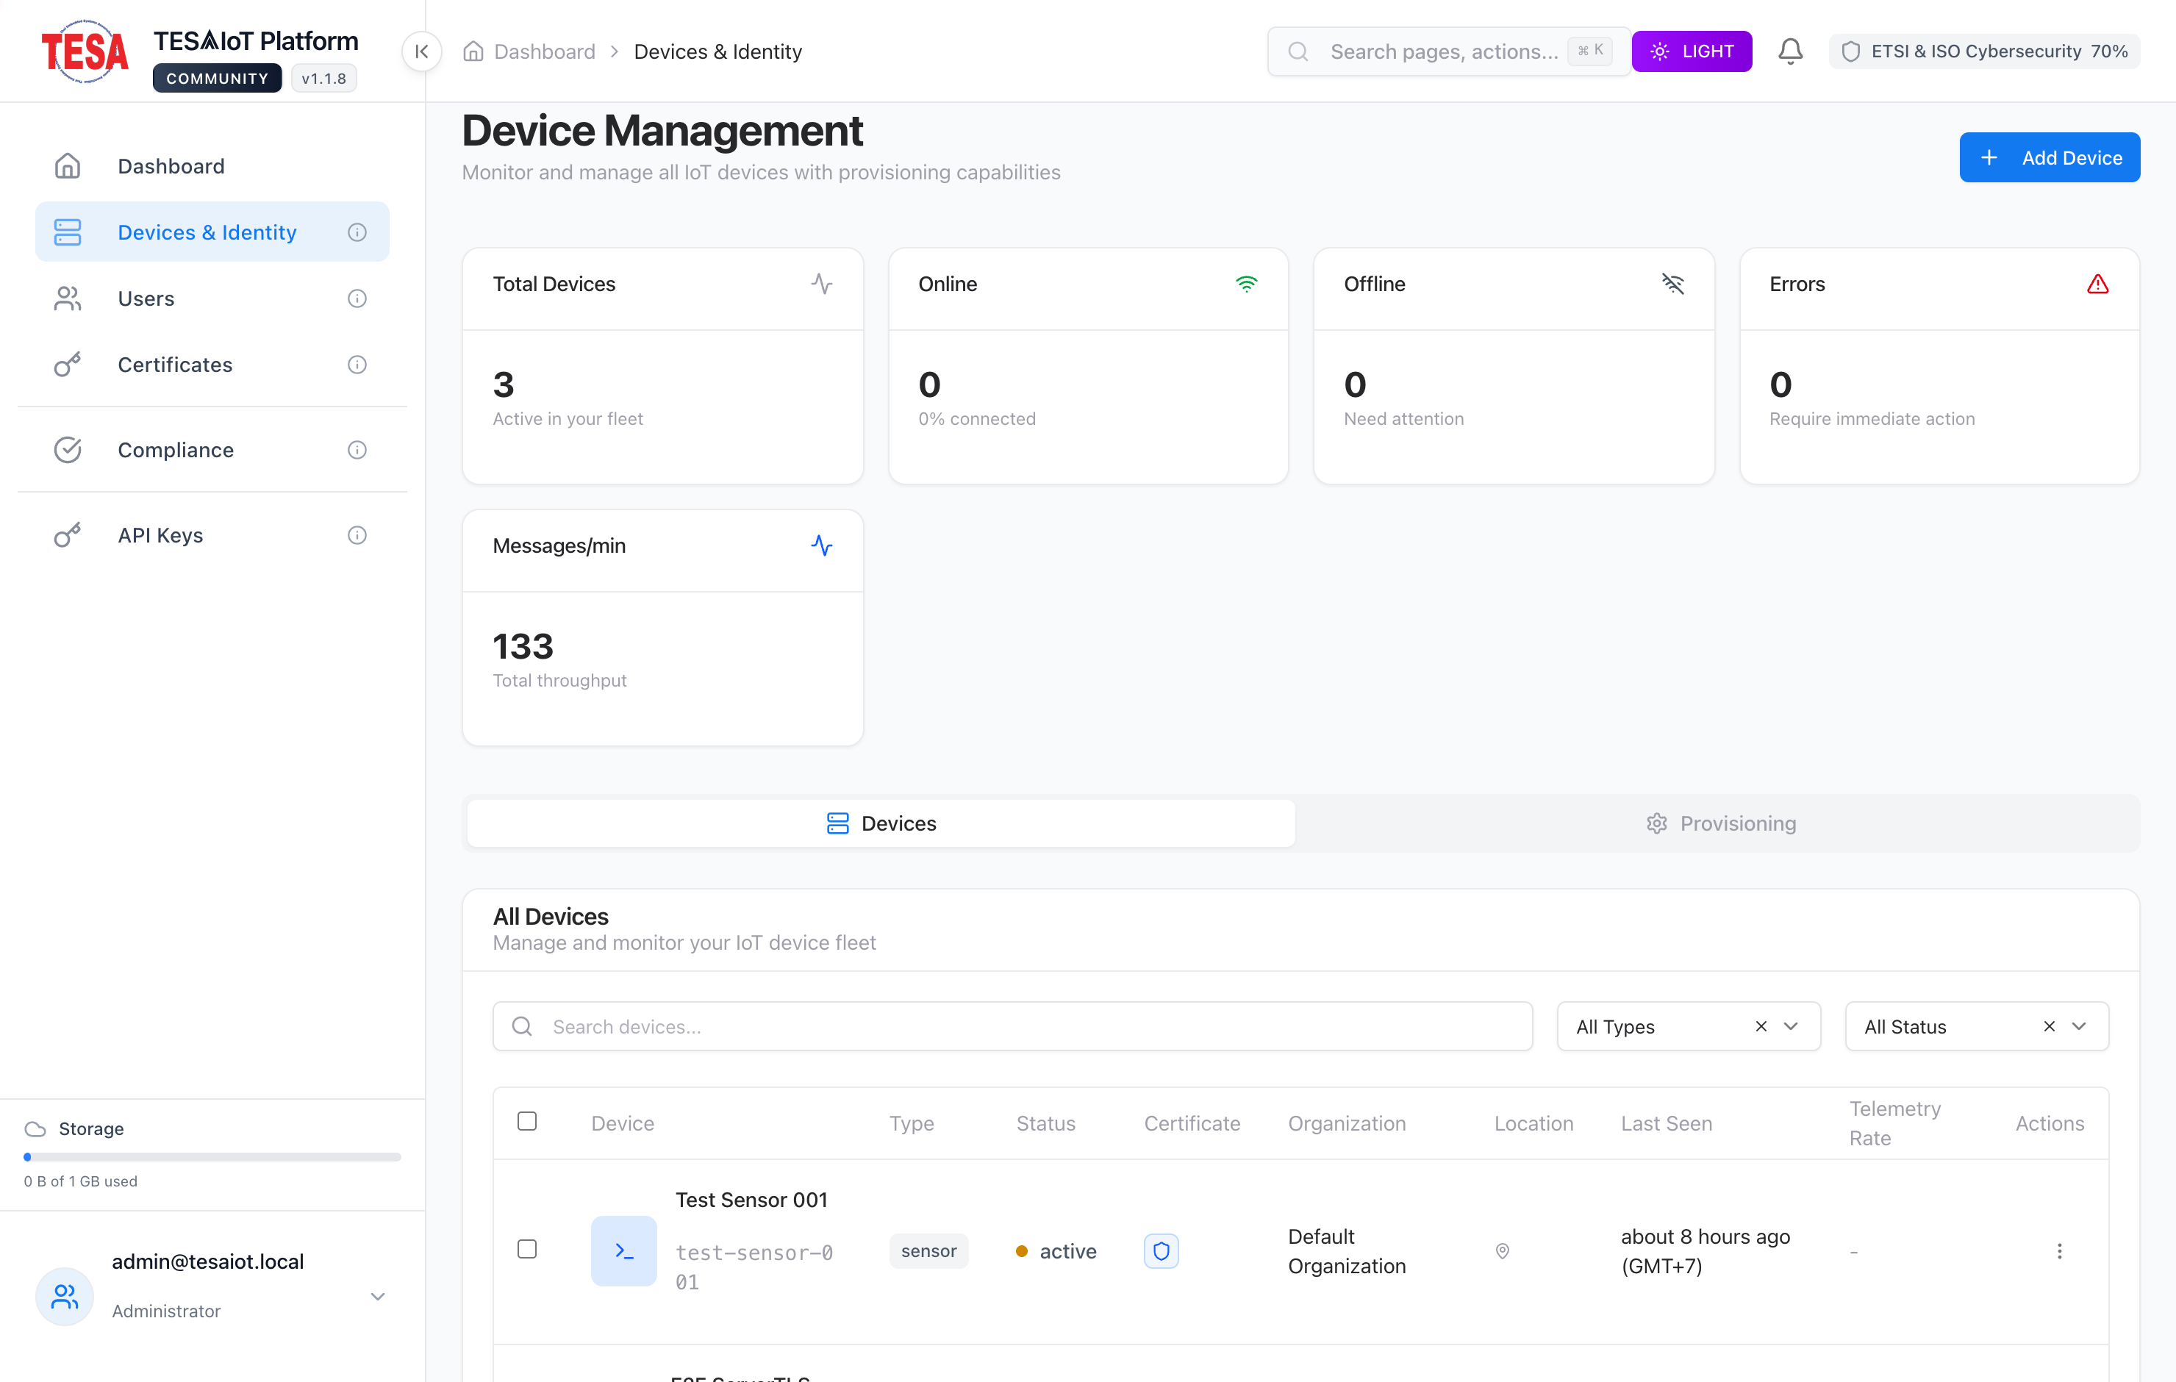Collapse the sidebar with the arrow button
This screenshot has height=1382, width=2176.
pyautogui.click(x=421, y=51)
